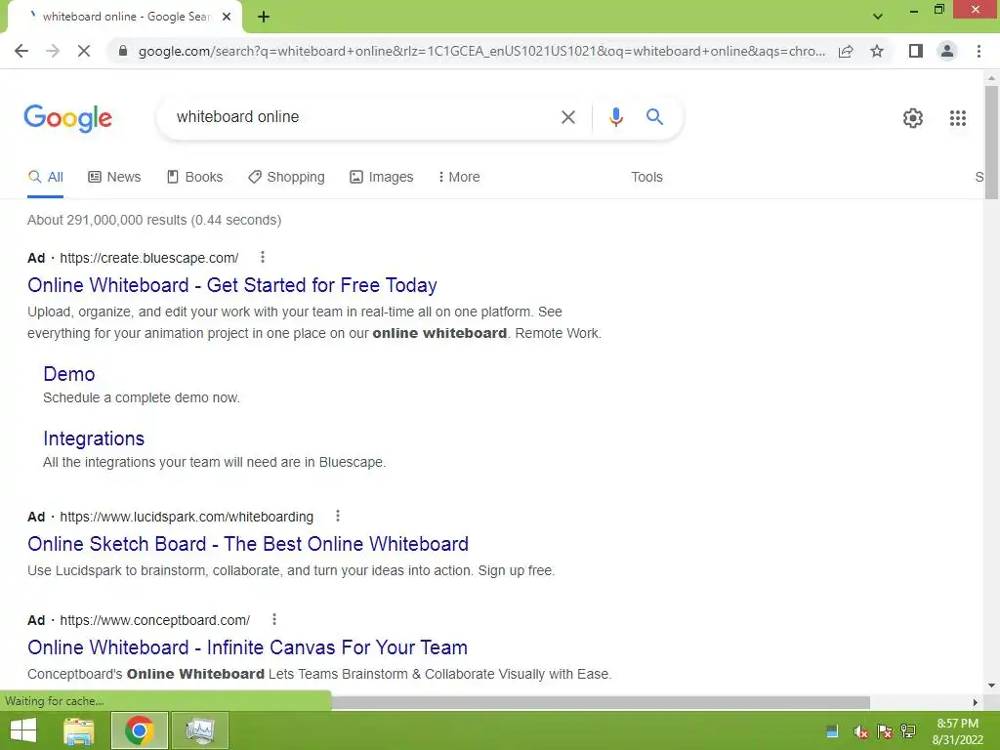Click the scroll down arrow
This screenshot has width=1000, height=750.
pyautogui.click(x=991, y=687)
